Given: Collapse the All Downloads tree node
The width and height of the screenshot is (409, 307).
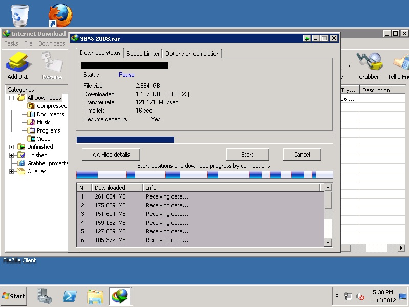Looking at the screenshot, I should 12,98.
